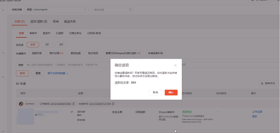Open the 配送失败 tab

(x=70, y=22)
